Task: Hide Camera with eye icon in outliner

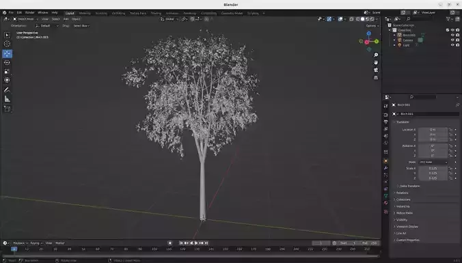Action: (x=452, y=40)
